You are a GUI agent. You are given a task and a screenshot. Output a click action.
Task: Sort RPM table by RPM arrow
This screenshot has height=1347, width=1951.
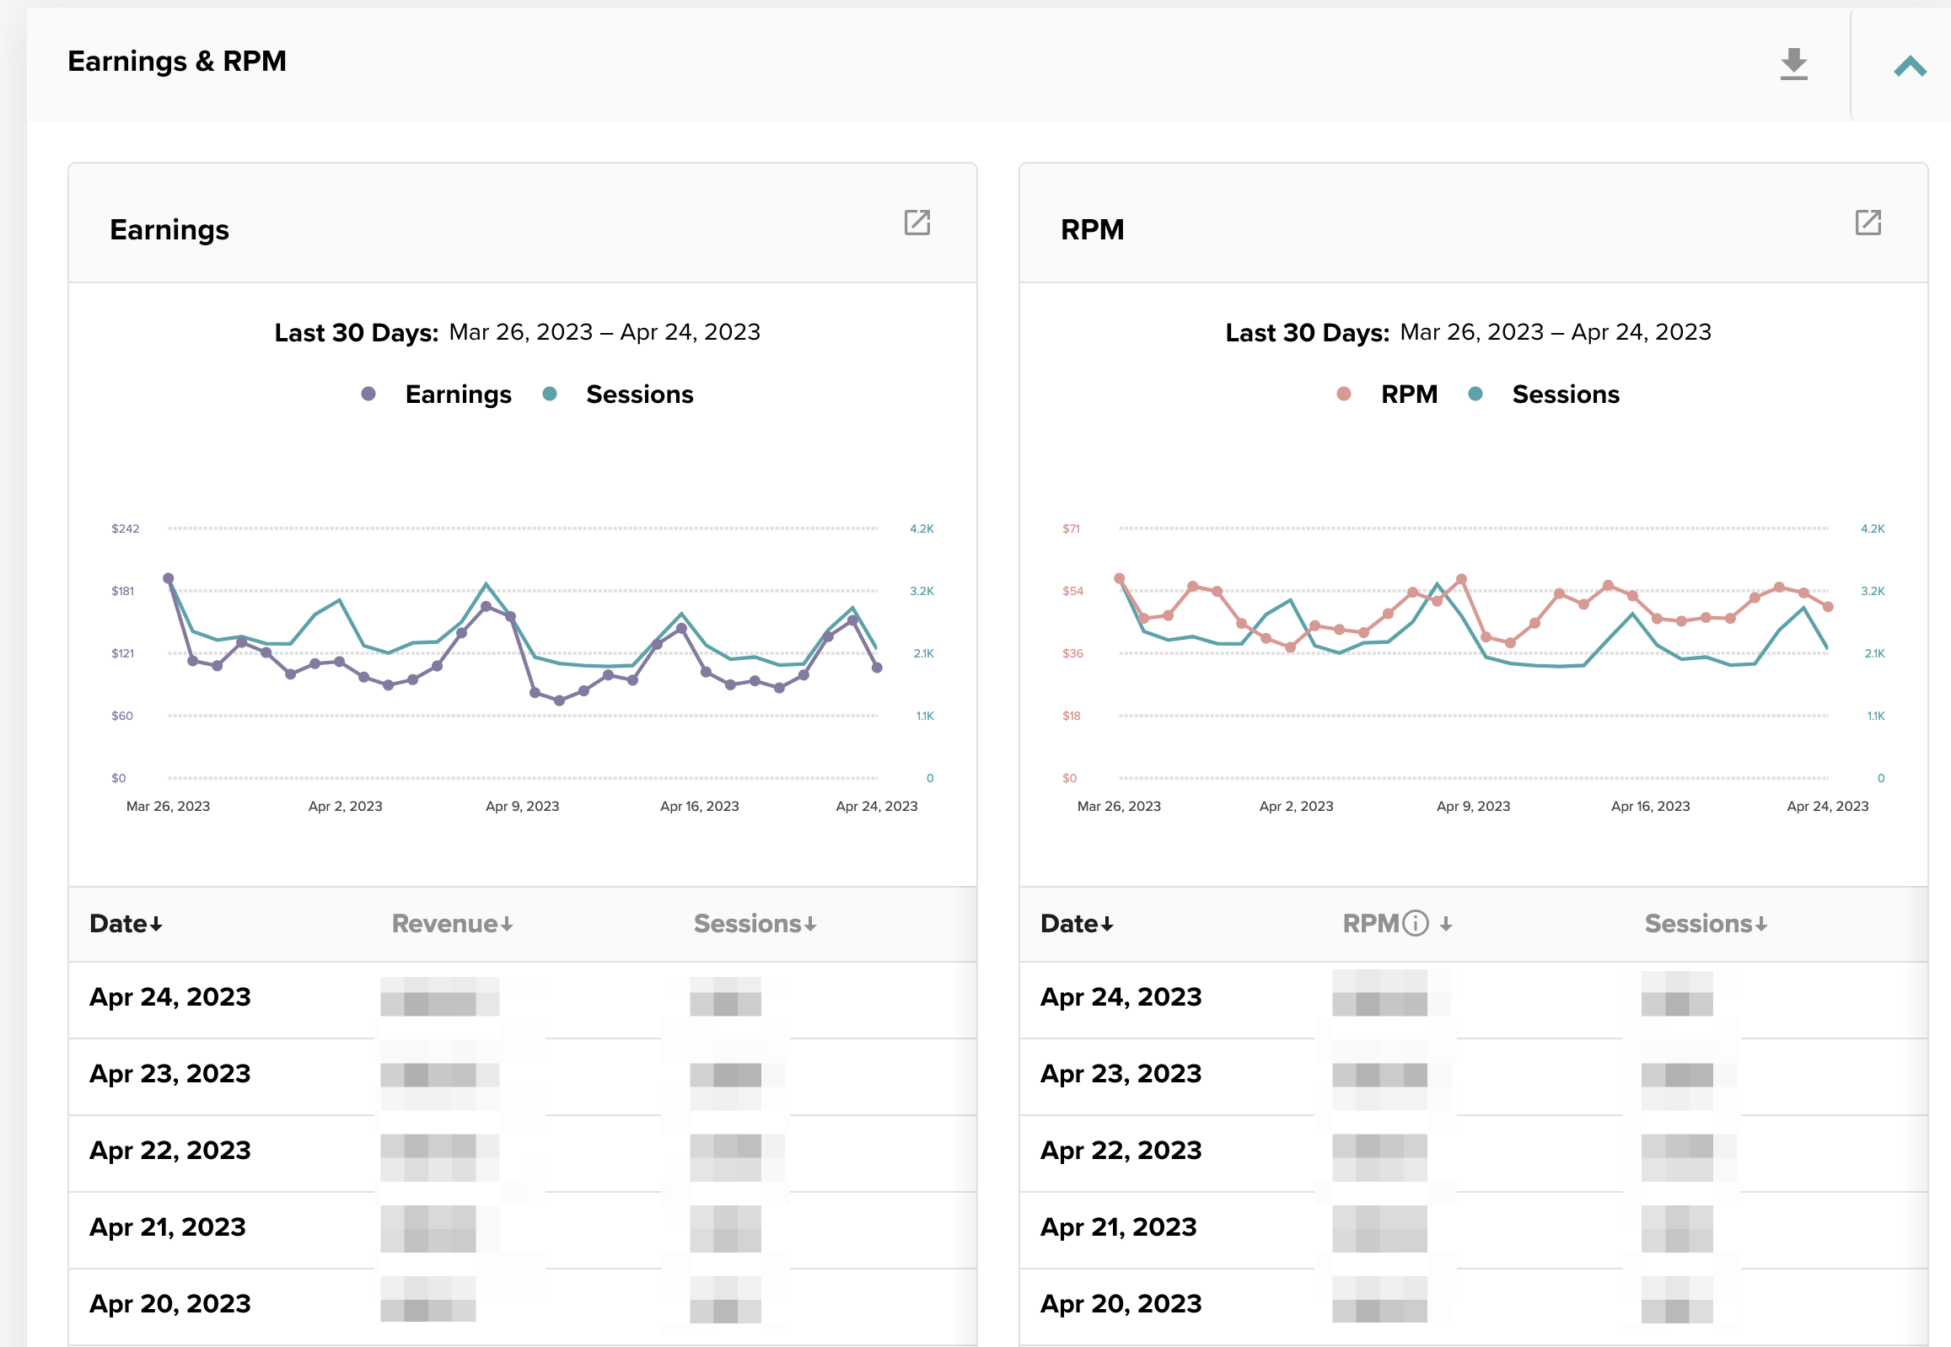click(1445, 924)
